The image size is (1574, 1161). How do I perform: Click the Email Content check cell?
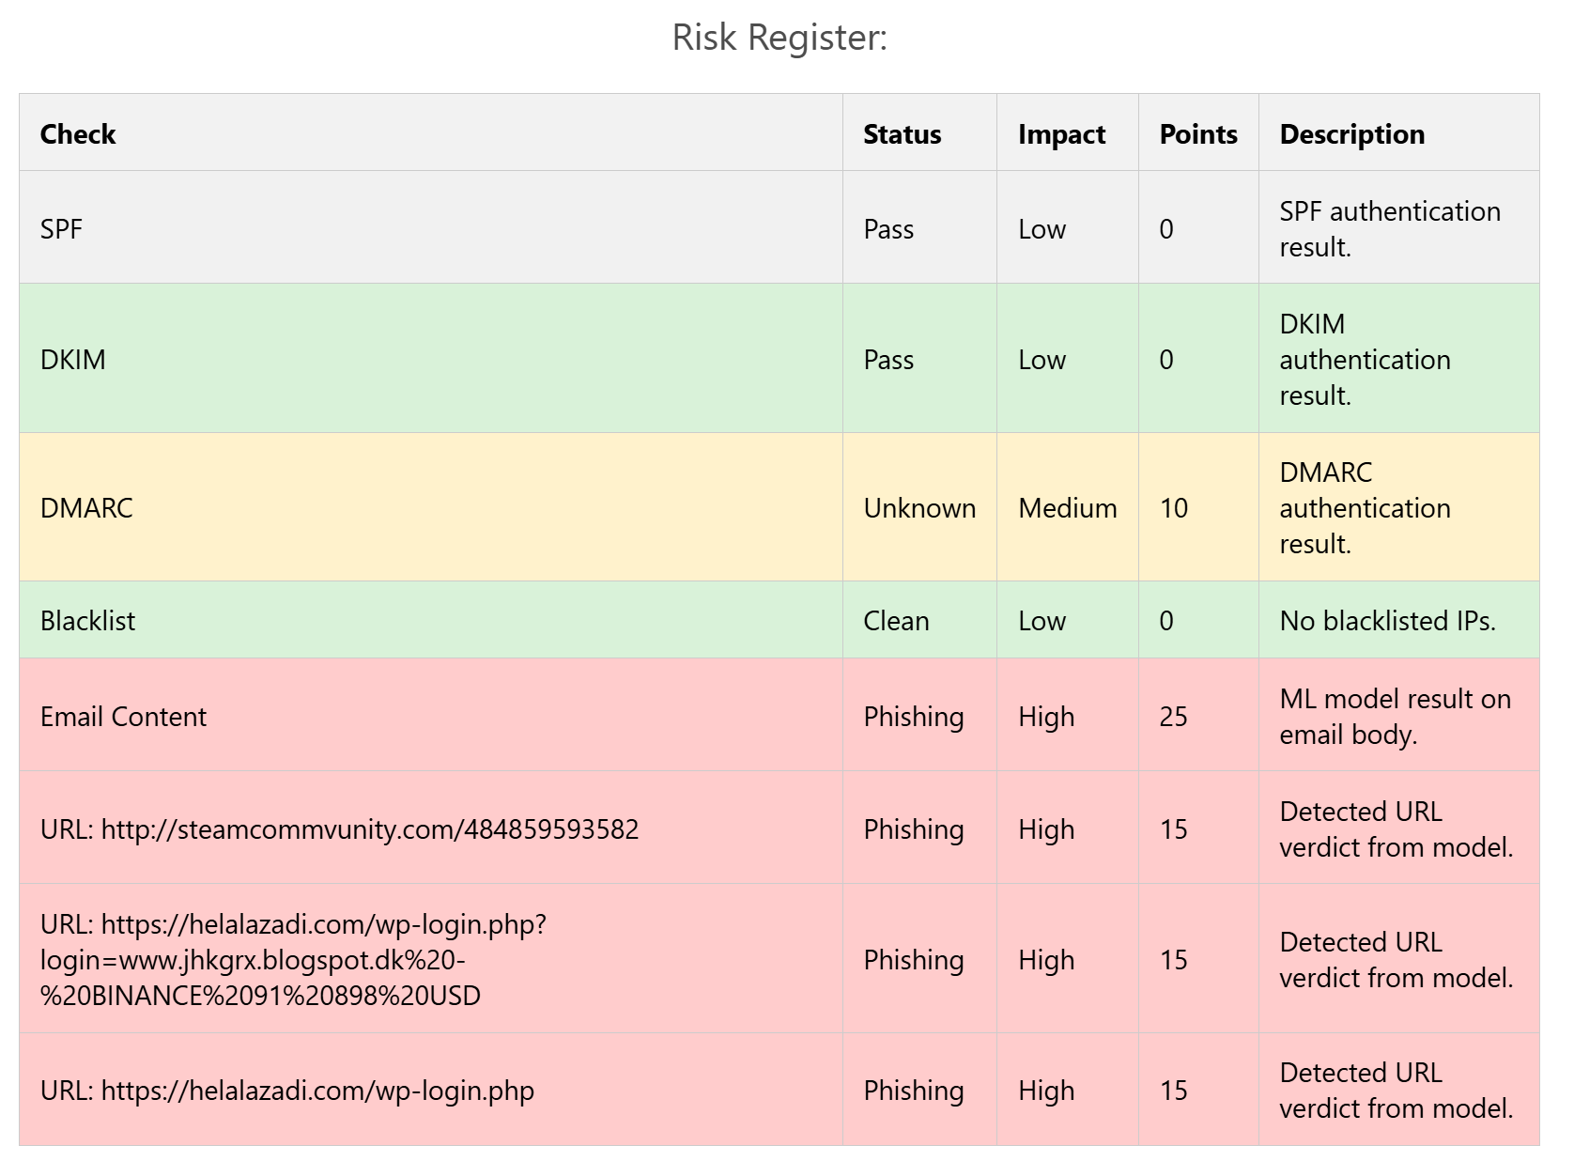pyautogui.click(x=123, y=717)
